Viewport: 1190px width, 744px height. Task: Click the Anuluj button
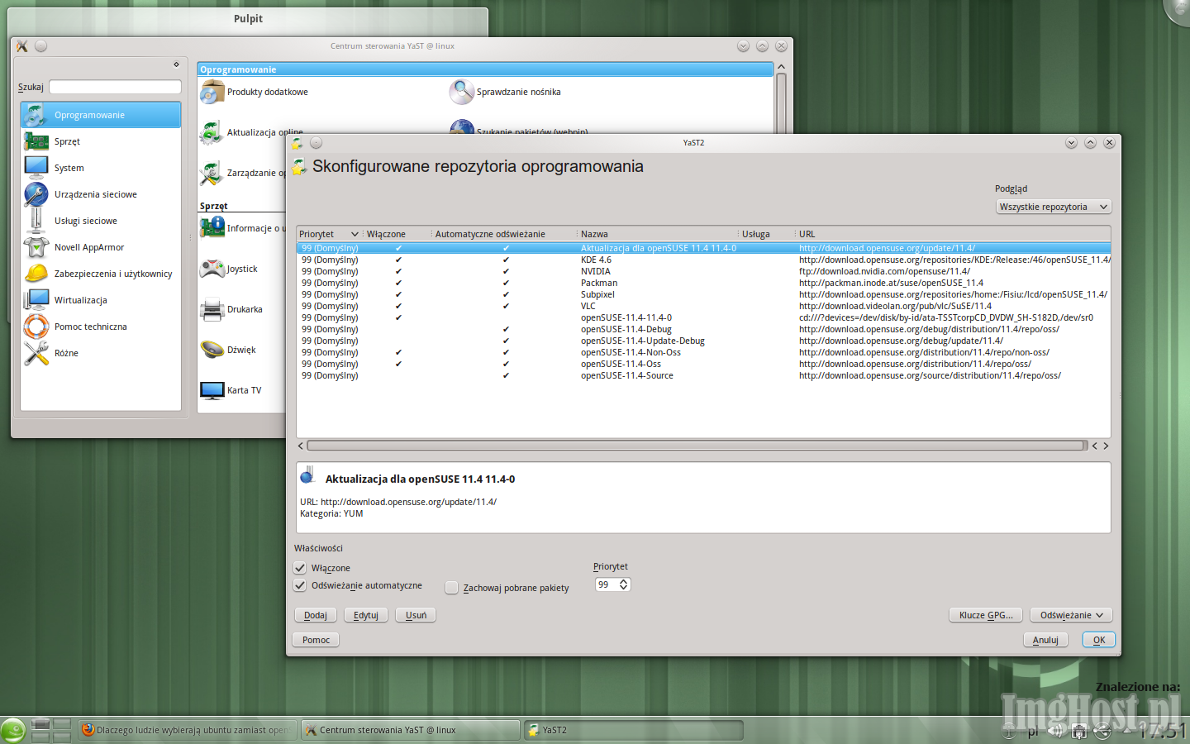click(x=1045, y=640)
